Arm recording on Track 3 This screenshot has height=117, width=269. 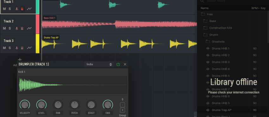pyautogui.click(x=17, y=48)
